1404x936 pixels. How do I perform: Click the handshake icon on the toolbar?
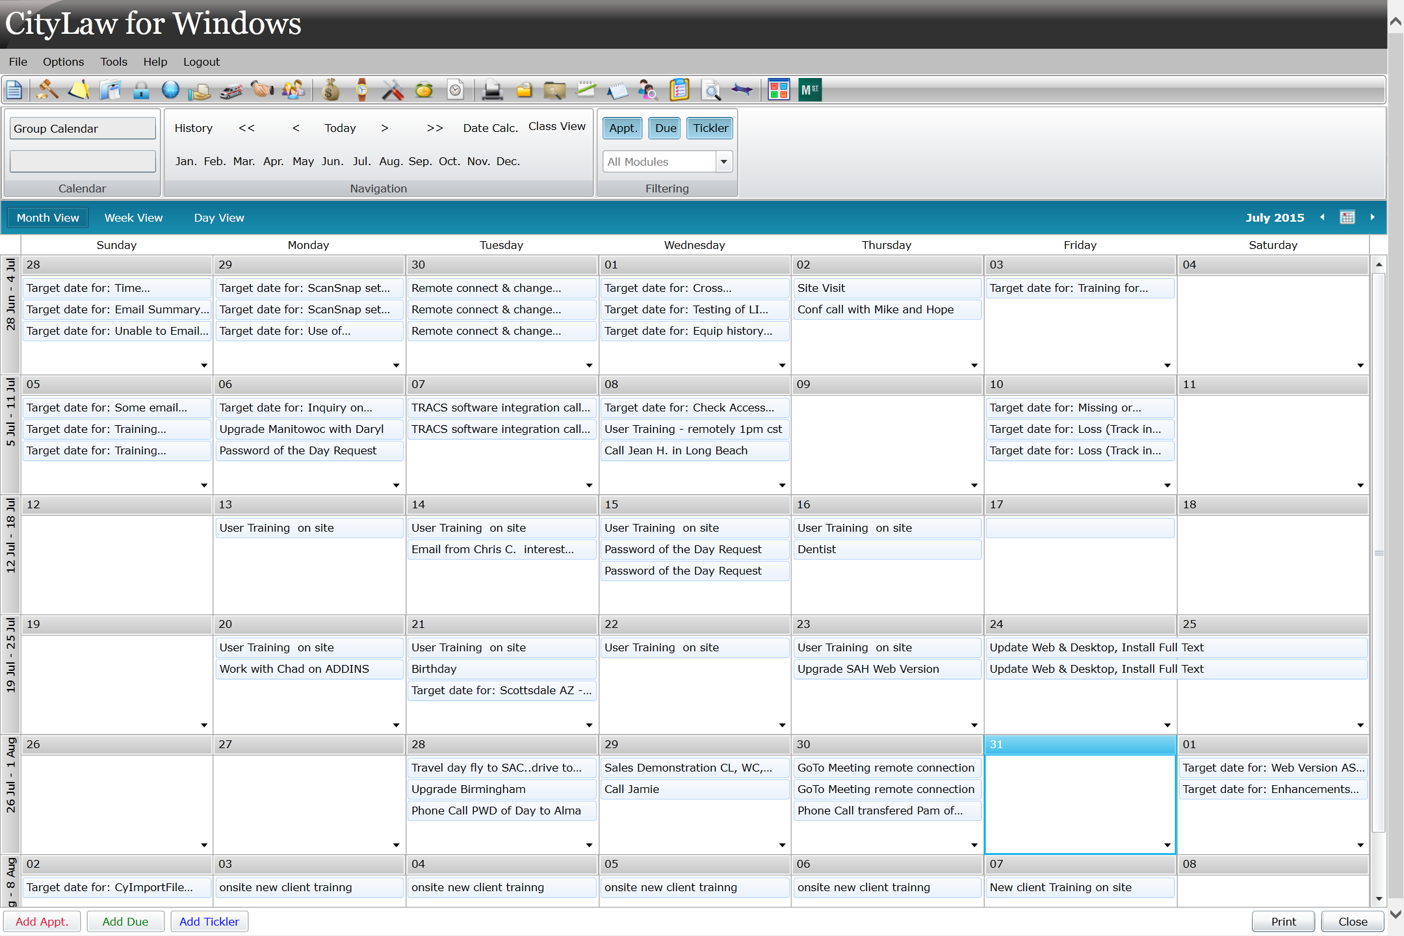tap(263, 90)
